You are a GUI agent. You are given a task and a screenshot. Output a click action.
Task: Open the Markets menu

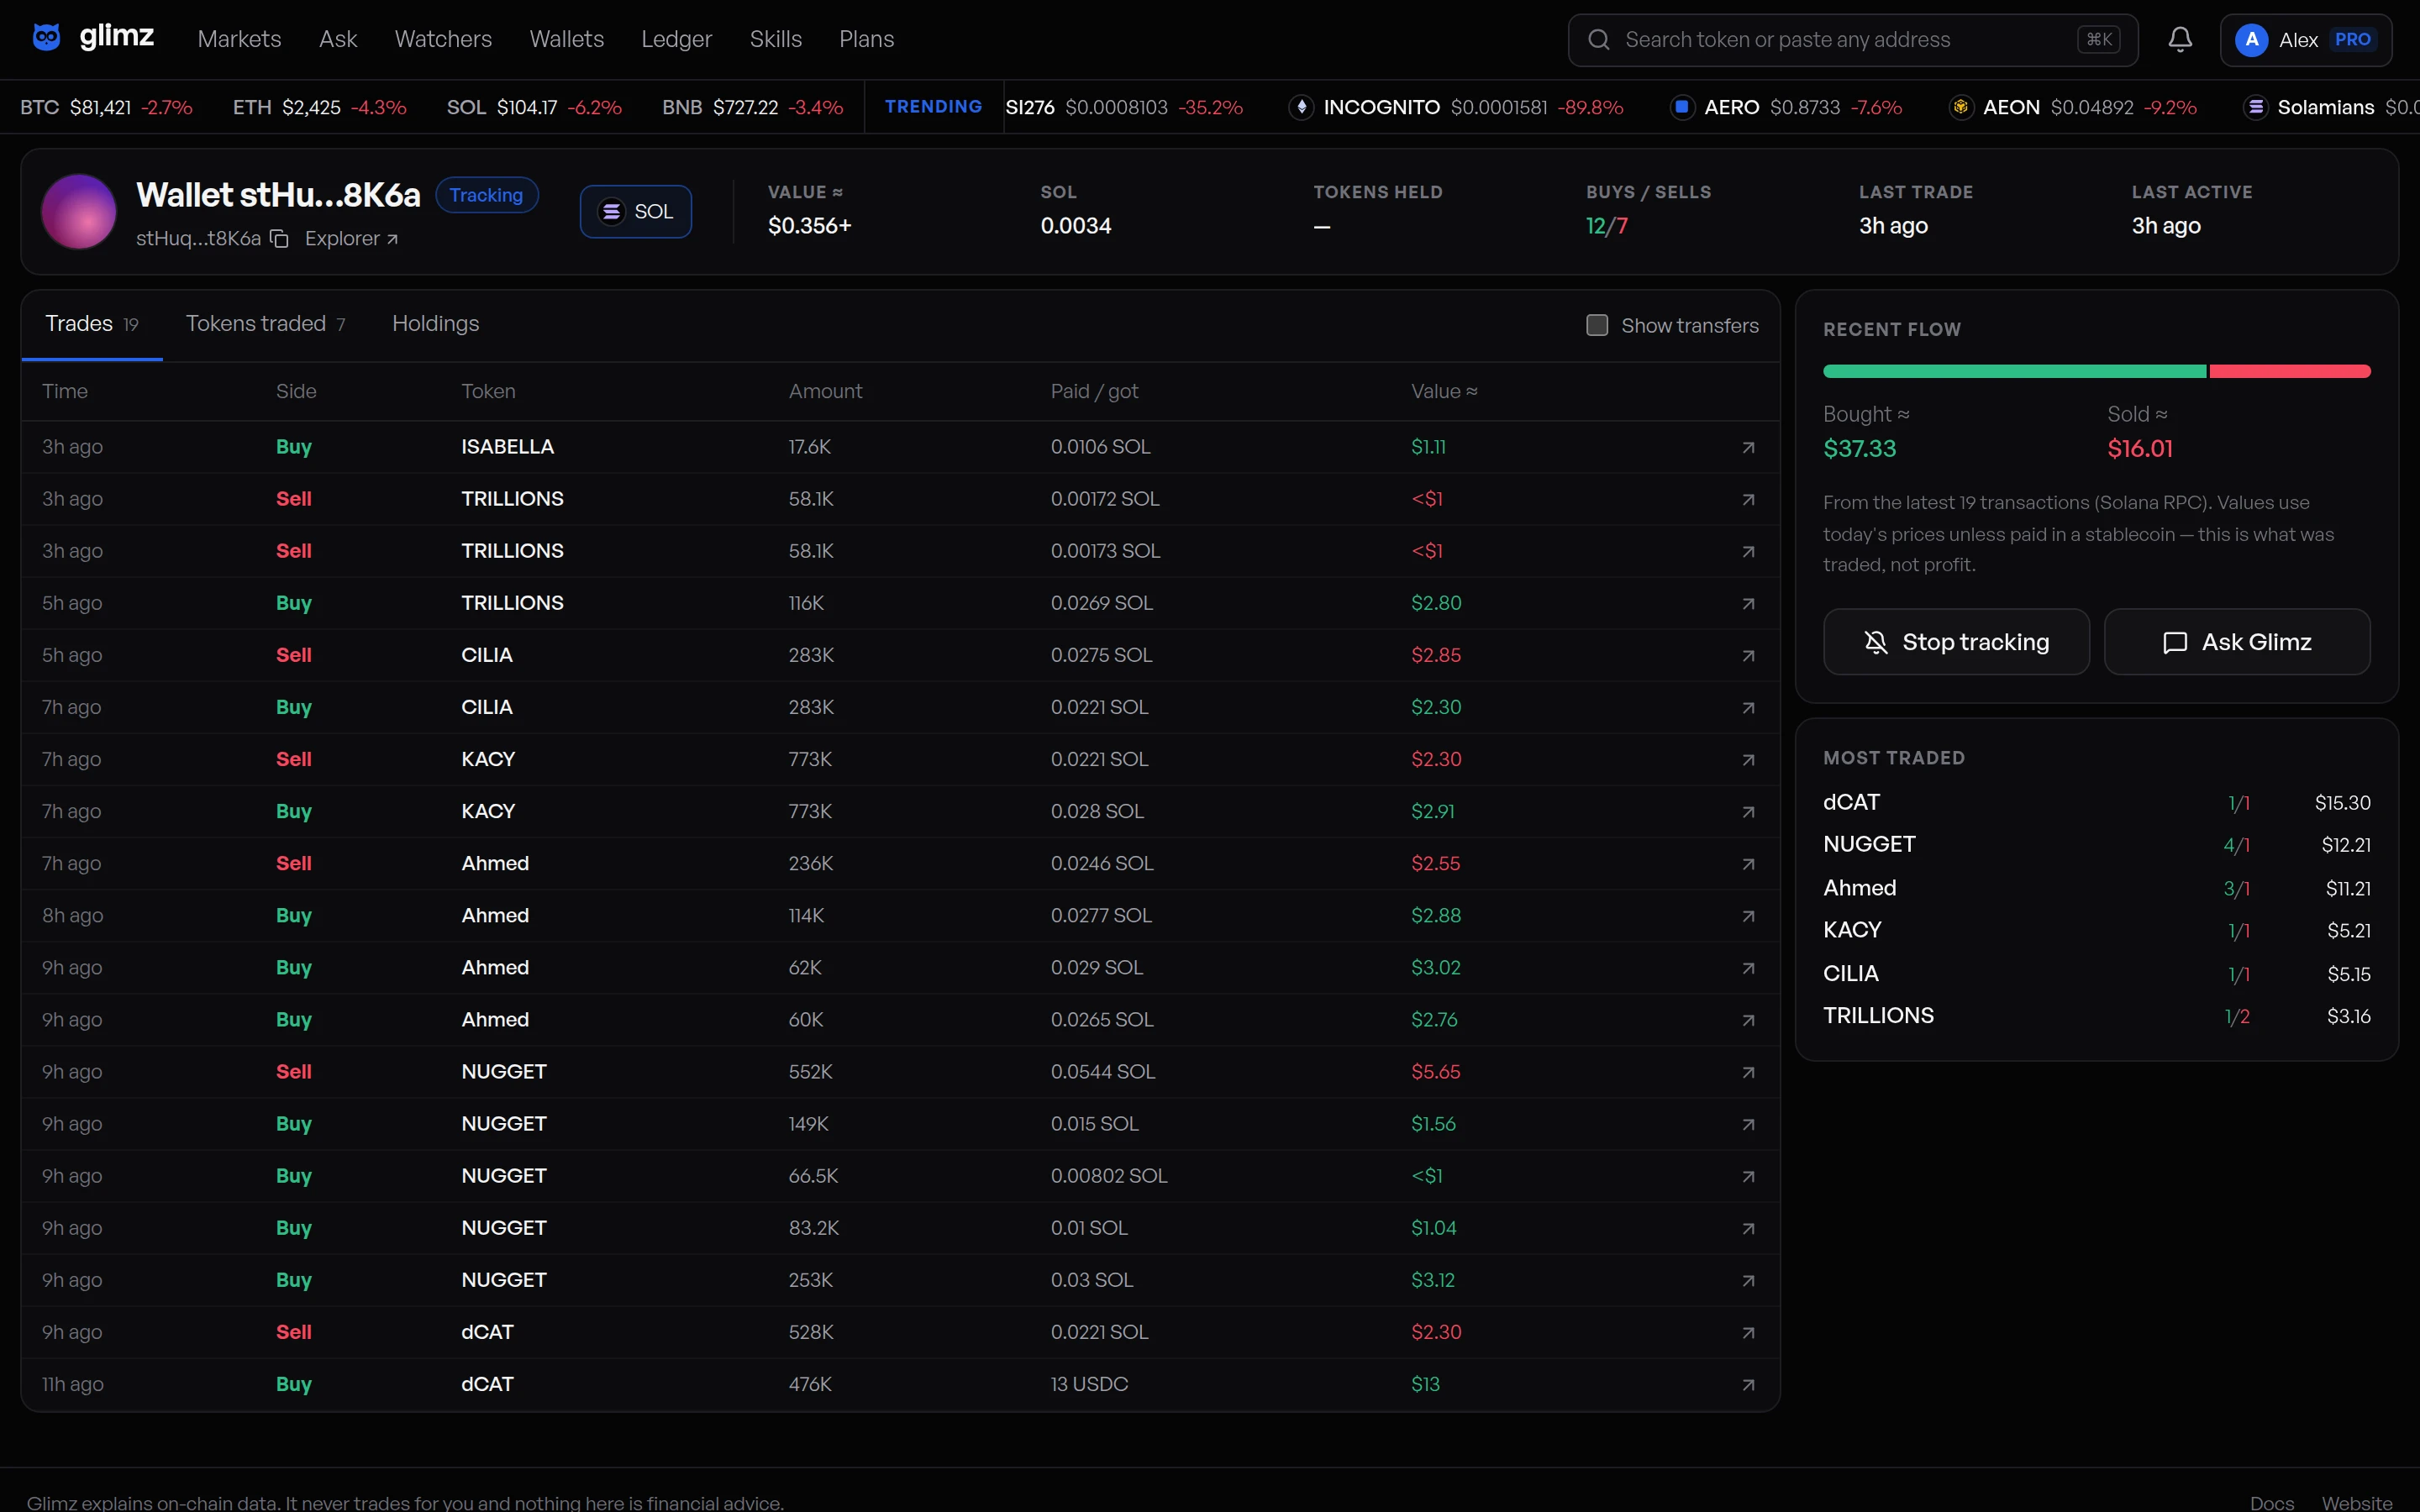tap(239, 39)
